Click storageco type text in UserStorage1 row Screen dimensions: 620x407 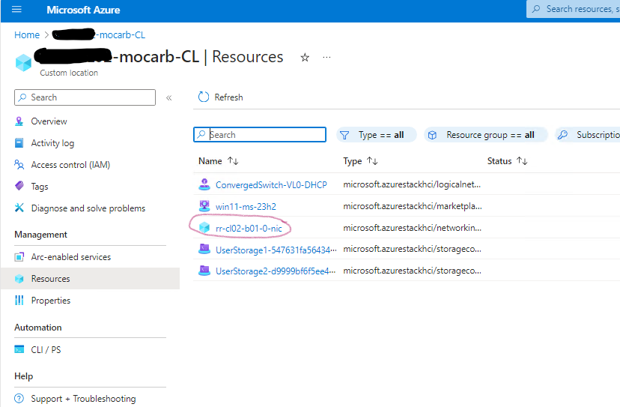pyautogui.click(x=413, y=249)
